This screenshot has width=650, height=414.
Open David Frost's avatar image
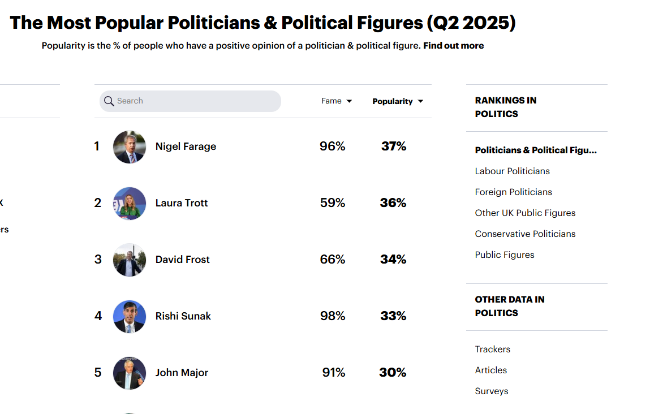(x=130, y=260)
